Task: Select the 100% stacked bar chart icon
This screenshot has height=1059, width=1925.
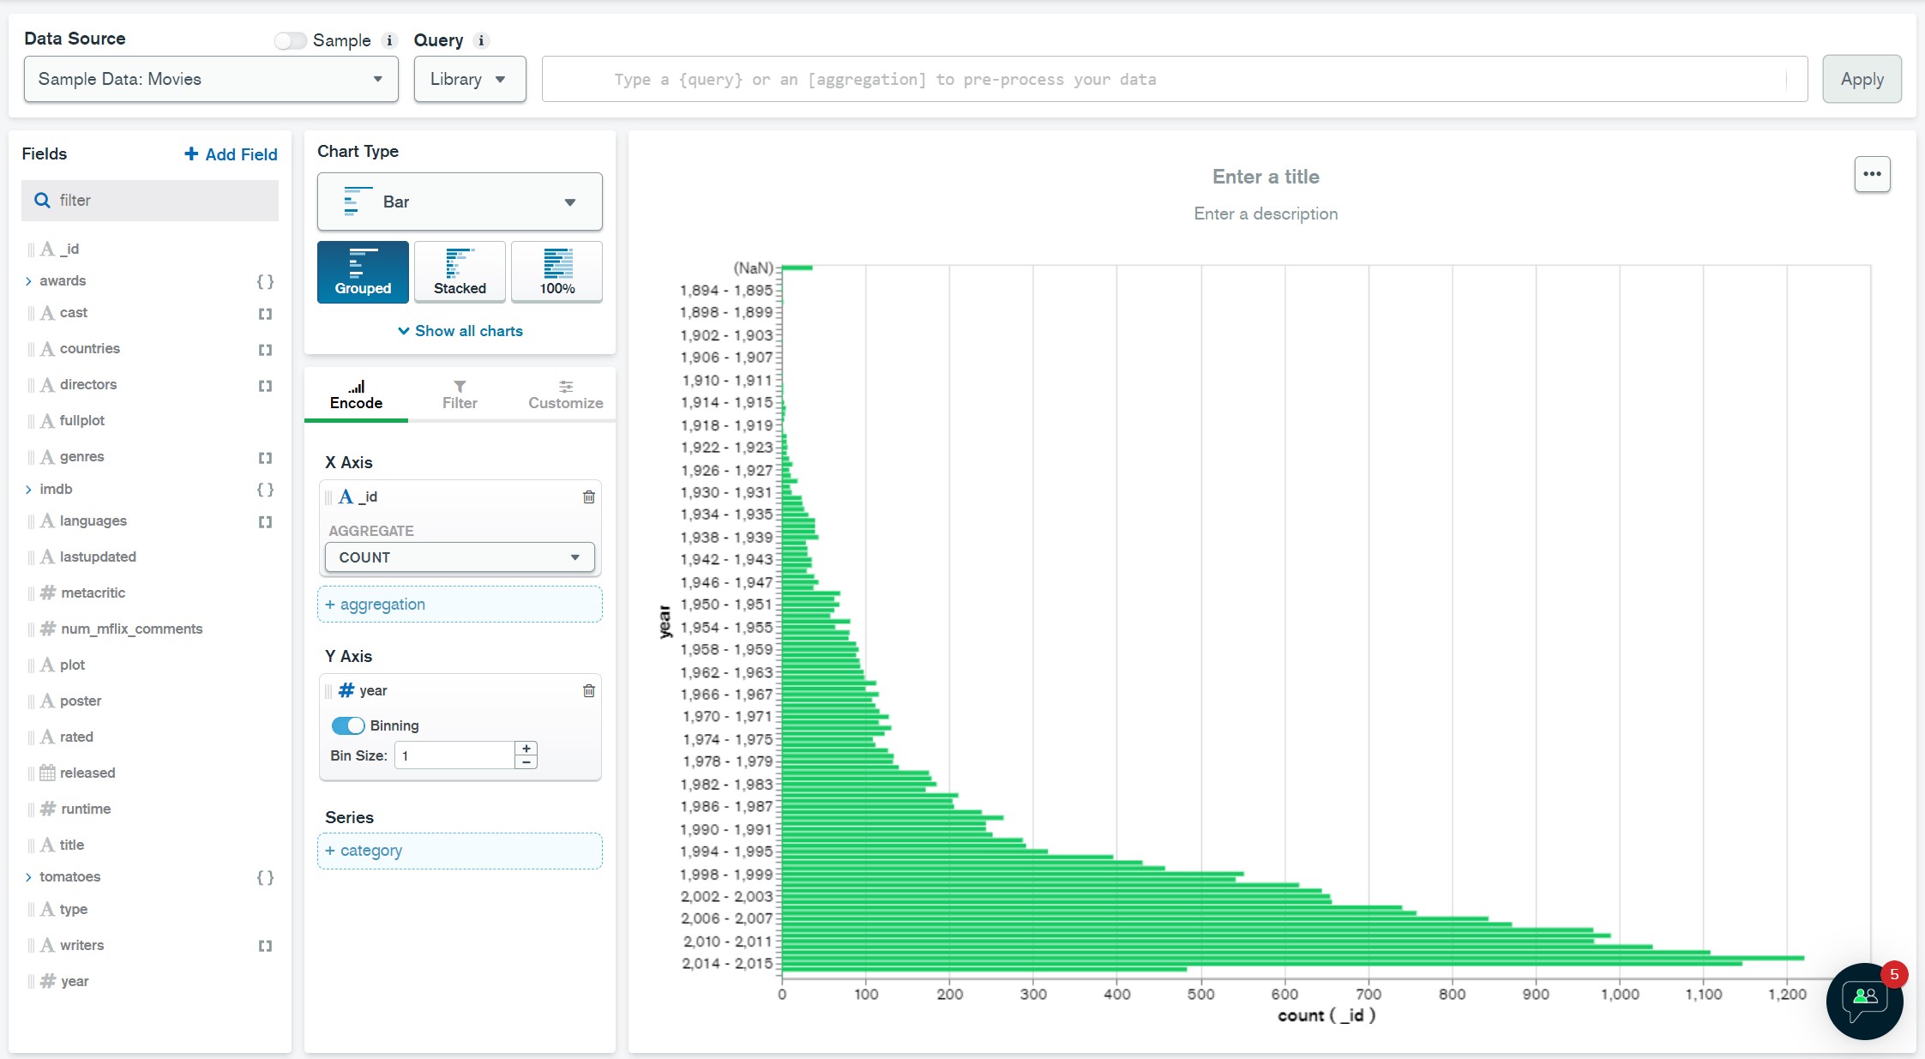Action: point(556,272)
